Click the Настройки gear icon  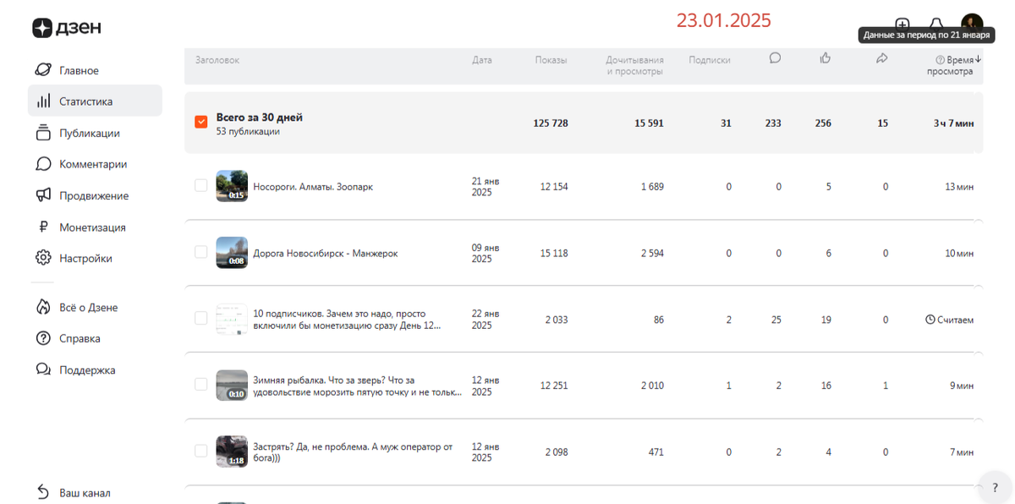pos(43,258)
